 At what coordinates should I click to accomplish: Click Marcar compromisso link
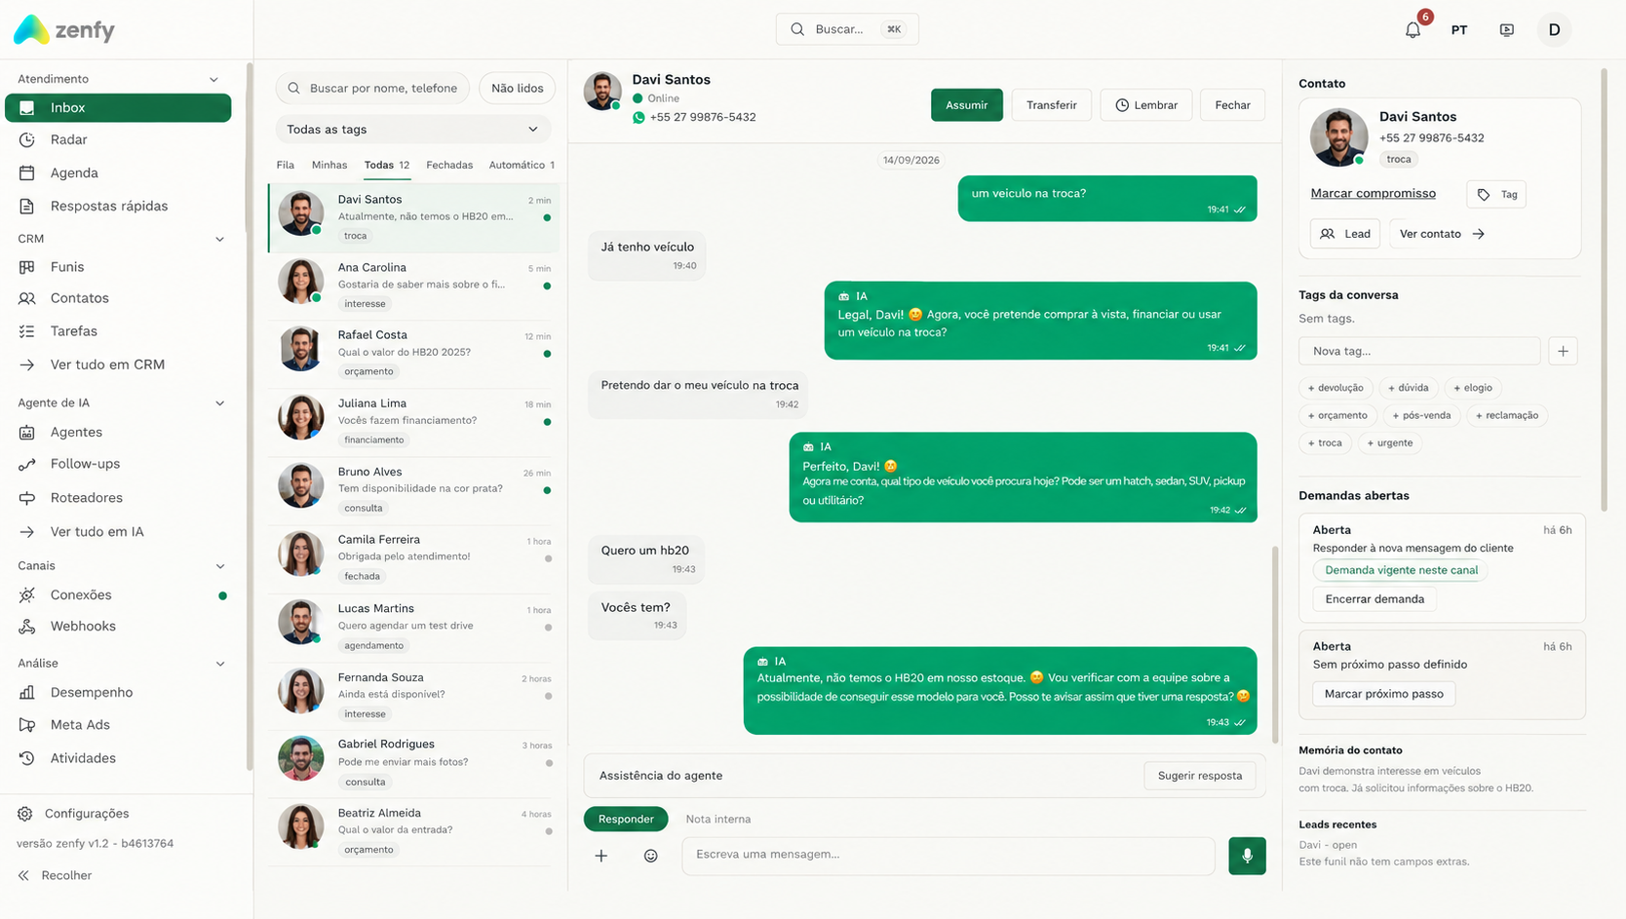1373,194
